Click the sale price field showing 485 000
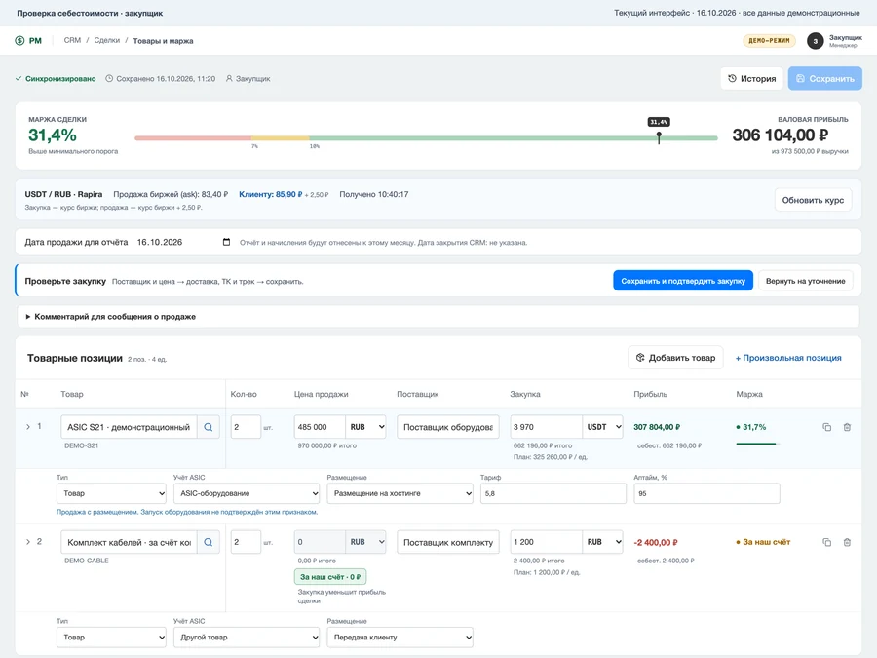877x658 pixels. pyautogui.click(x=320, y=427)
